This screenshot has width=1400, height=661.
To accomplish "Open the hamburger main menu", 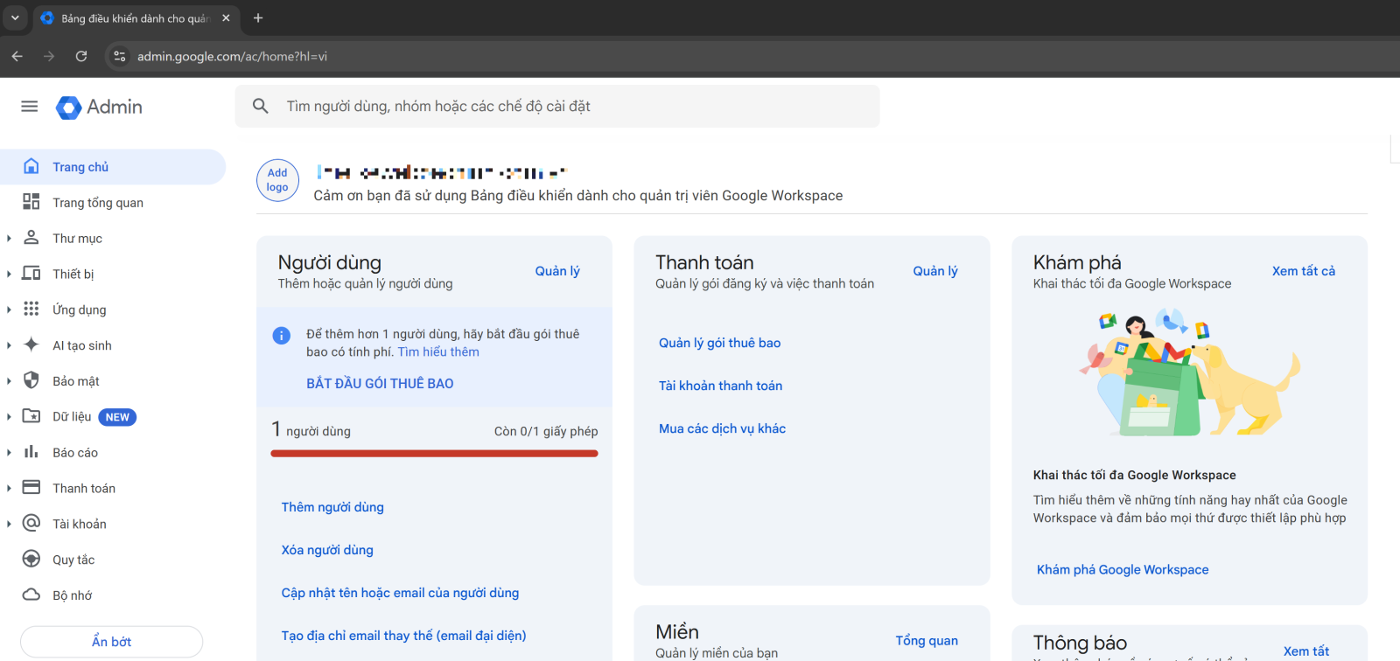I will coord(29,107).
